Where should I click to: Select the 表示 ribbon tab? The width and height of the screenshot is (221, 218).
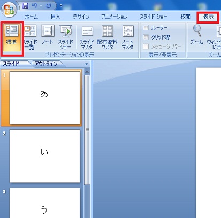(208, 17)
